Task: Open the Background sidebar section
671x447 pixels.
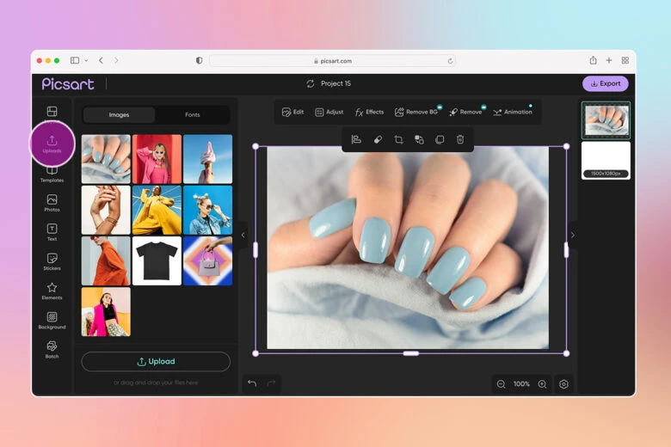Action: 52,320
